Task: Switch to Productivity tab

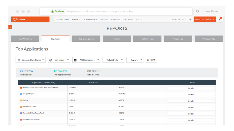Action: (x=209, y=39)
